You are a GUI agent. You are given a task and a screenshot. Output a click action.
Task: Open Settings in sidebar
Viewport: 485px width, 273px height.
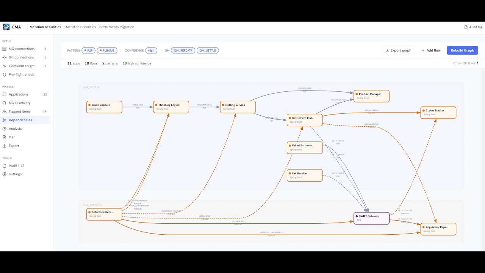25,174
